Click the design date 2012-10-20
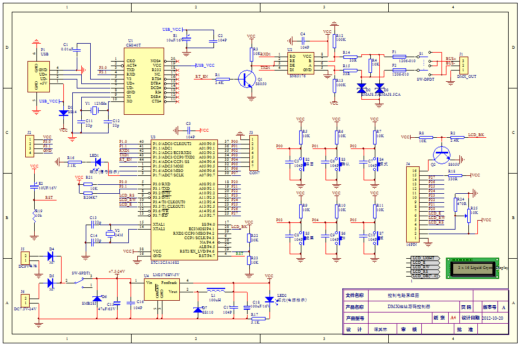The image size is (521, 345). point(493,318)
